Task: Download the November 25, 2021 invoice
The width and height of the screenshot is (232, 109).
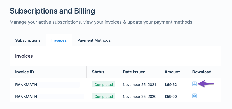Action: click(x=194, y=84)
